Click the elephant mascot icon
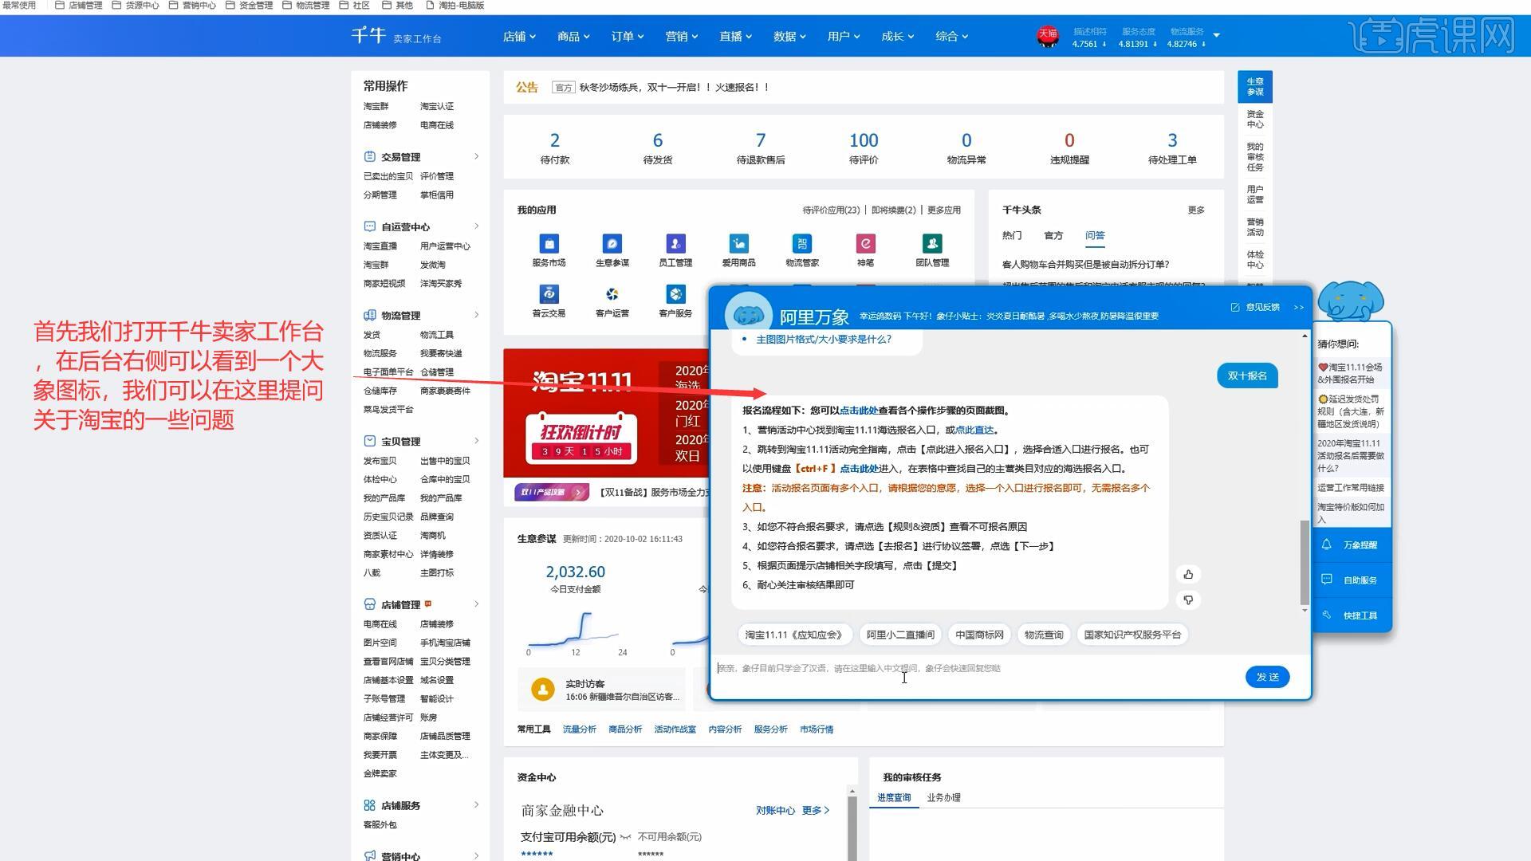Screen dimensions: 1531x861 [x=1350, y=301]
